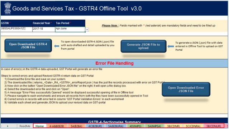The image size is (229, 129).
Task: Open the 5B(CDNUR) sheet tab
Action: tap(214, 126)
